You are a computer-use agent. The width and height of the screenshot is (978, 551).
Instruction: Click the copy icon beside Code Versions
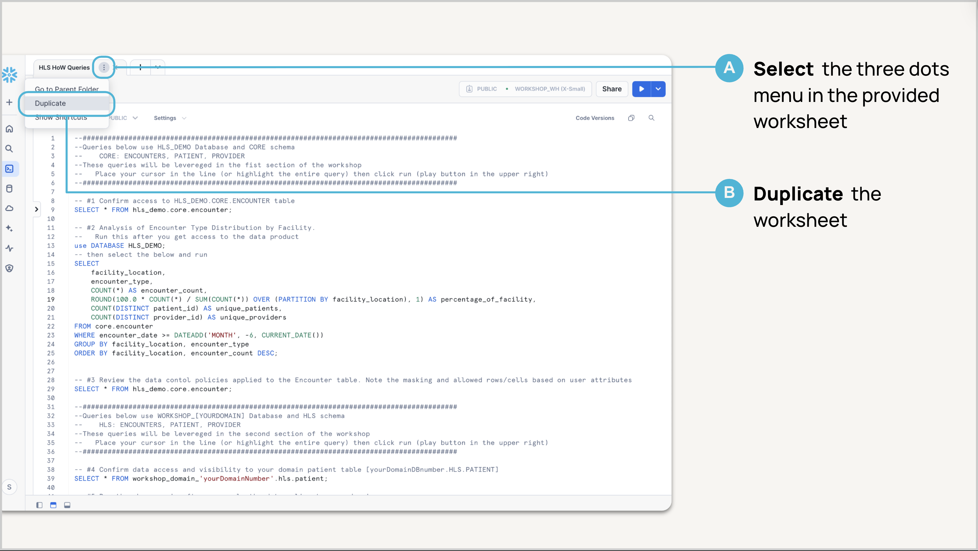631,118
